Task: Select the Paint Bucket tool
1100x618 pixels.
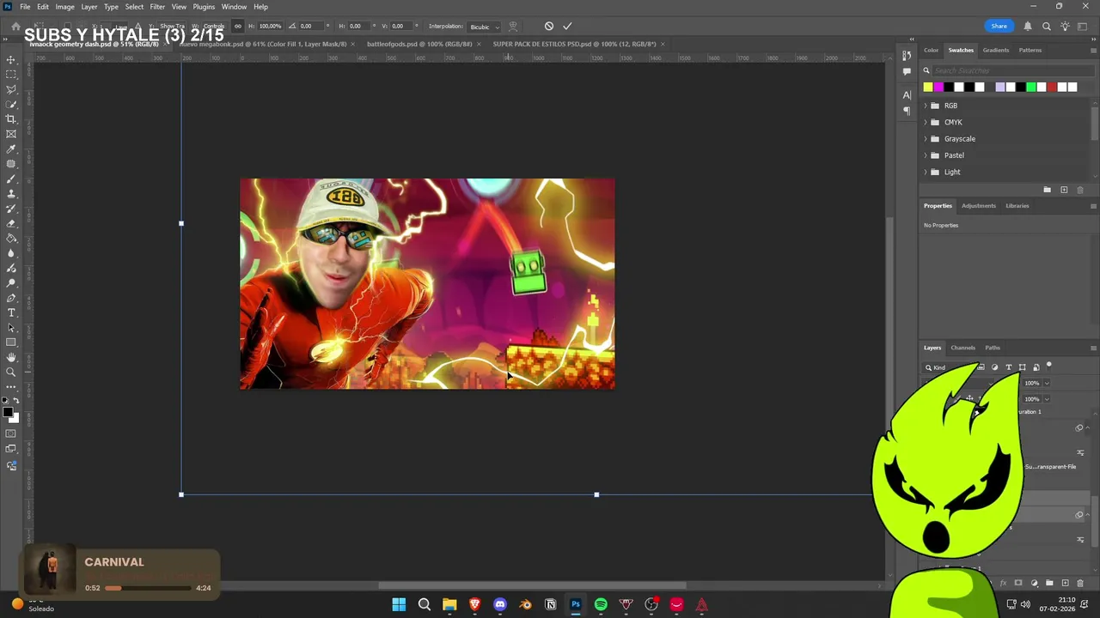Action: click(11, 238)
